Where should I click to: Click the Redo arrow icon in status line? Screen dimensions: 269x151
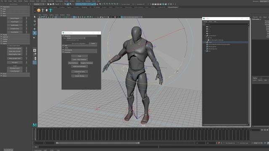click(58, 4)
